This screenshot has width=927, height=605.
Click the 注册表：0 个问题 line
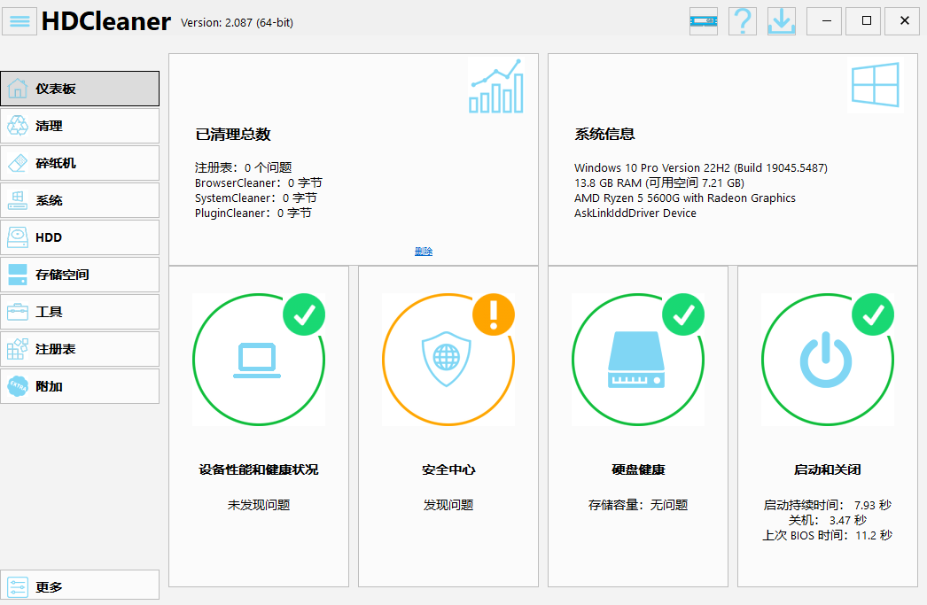[x=243, y=167]
